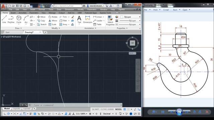Select the Line tool
This screenshot has height=120, width=214.
(x=4, y=19)
